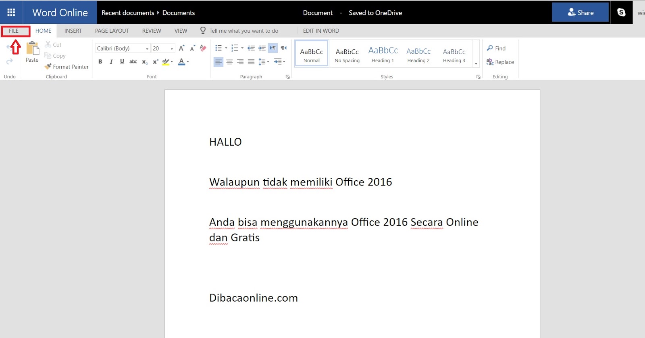This screenshot has height=338, width=645.
Task: Open the Documents breadcrumb link
Action: 179,13
